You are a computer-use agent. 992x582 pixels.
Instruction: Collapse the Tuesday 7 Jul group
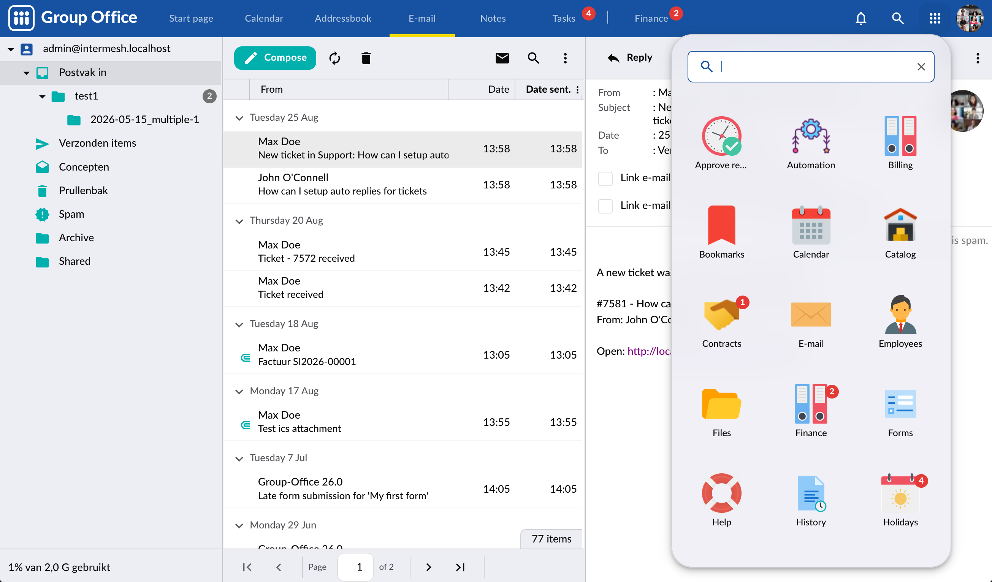coord(239,459)
